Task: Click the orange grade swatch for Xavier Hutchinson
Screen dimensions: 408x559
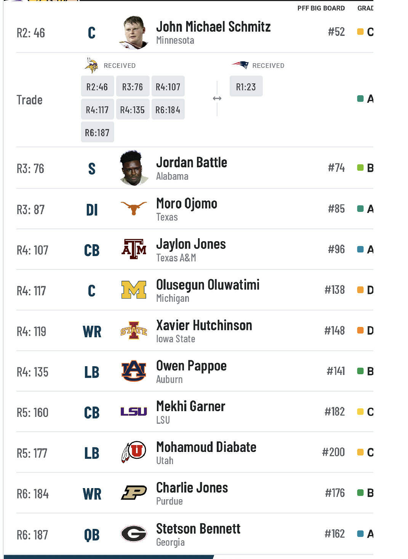Action: point(360,330)
